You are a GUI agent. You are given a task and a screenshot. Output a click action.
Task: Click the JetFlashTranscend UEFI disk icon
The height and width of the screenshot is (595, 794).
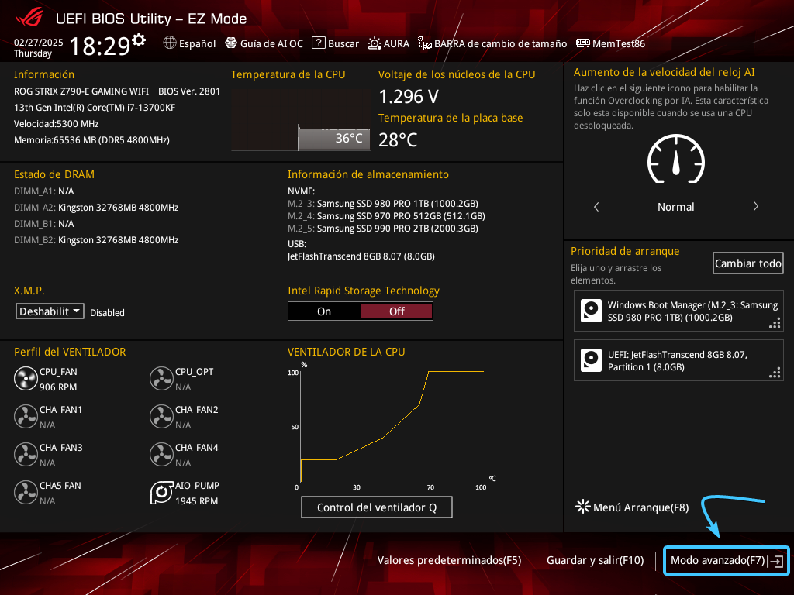[591, 360]
